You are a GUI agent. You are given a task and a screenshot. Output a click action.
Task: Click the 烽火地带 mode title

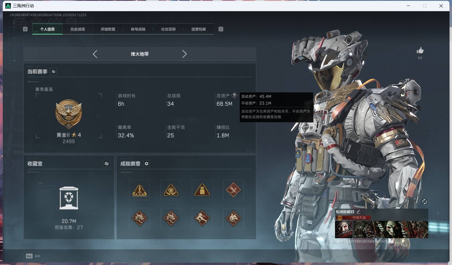point(140,54)
